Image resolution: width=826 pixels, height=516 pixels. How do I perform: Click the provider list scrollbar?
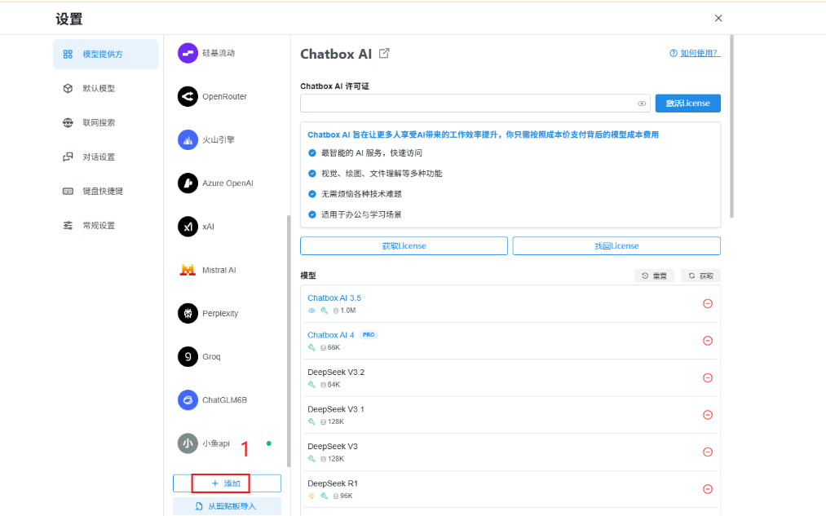click(288, 341)
